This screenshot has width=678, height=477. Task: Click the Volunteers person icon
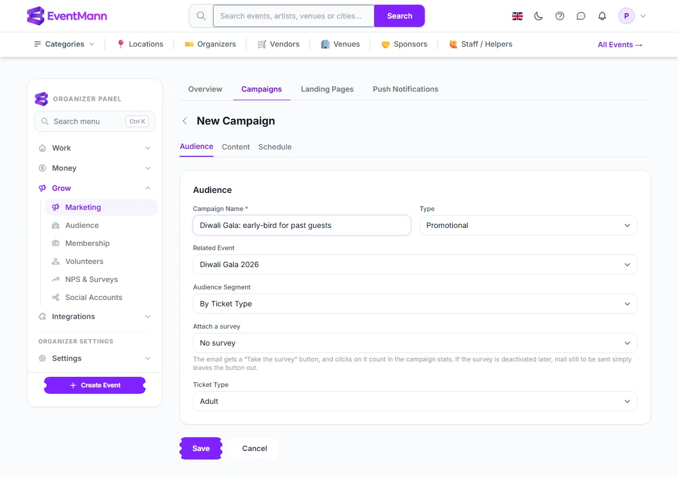tap(56, 261)
